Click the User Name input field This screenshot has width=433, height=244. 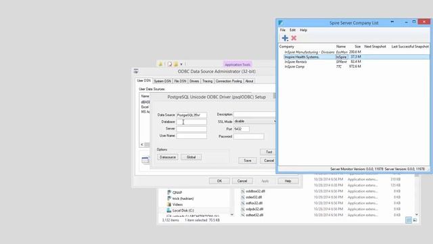pyautogui.click(x=191, y=136)
